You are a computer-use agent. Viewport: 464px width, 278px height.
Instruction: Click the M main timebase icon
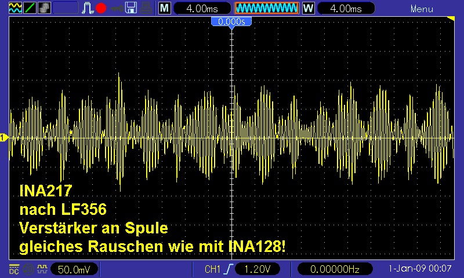tap(165, 8)
